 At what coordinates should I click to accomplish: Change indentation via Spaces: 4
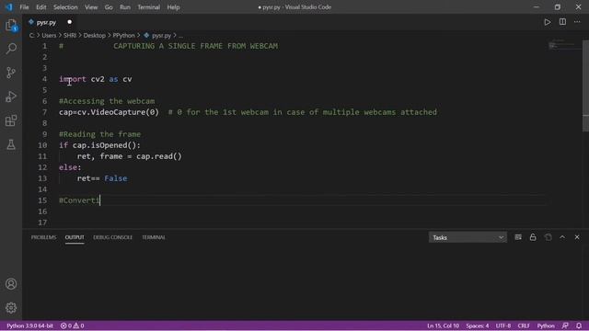[x=477, y=325]
